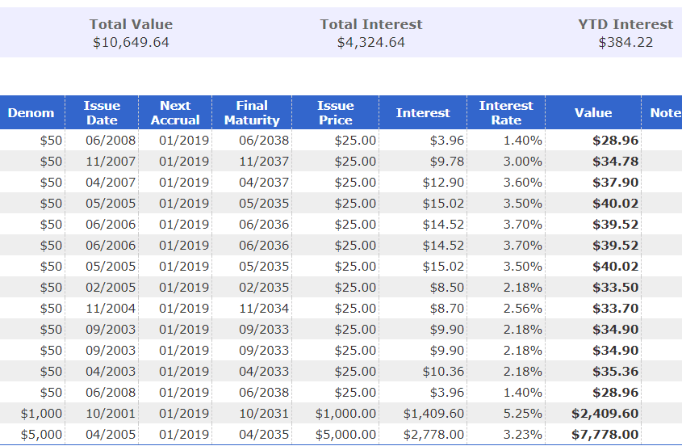Image resolution: width=682 pixels, height=446 pixels.
Task: Select the Final Maturity column header
Action: point(252,113)
